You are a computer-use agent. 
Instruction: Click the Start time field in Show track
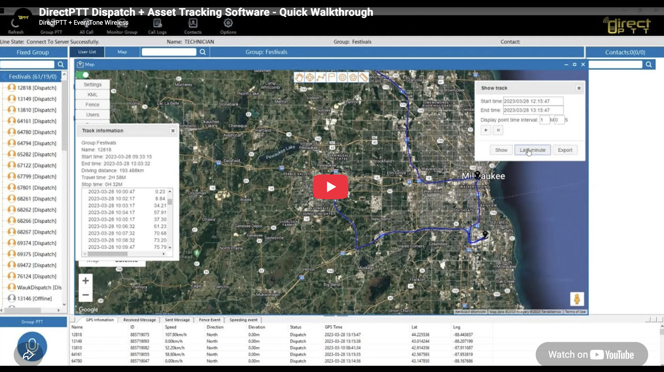point(533,101)
